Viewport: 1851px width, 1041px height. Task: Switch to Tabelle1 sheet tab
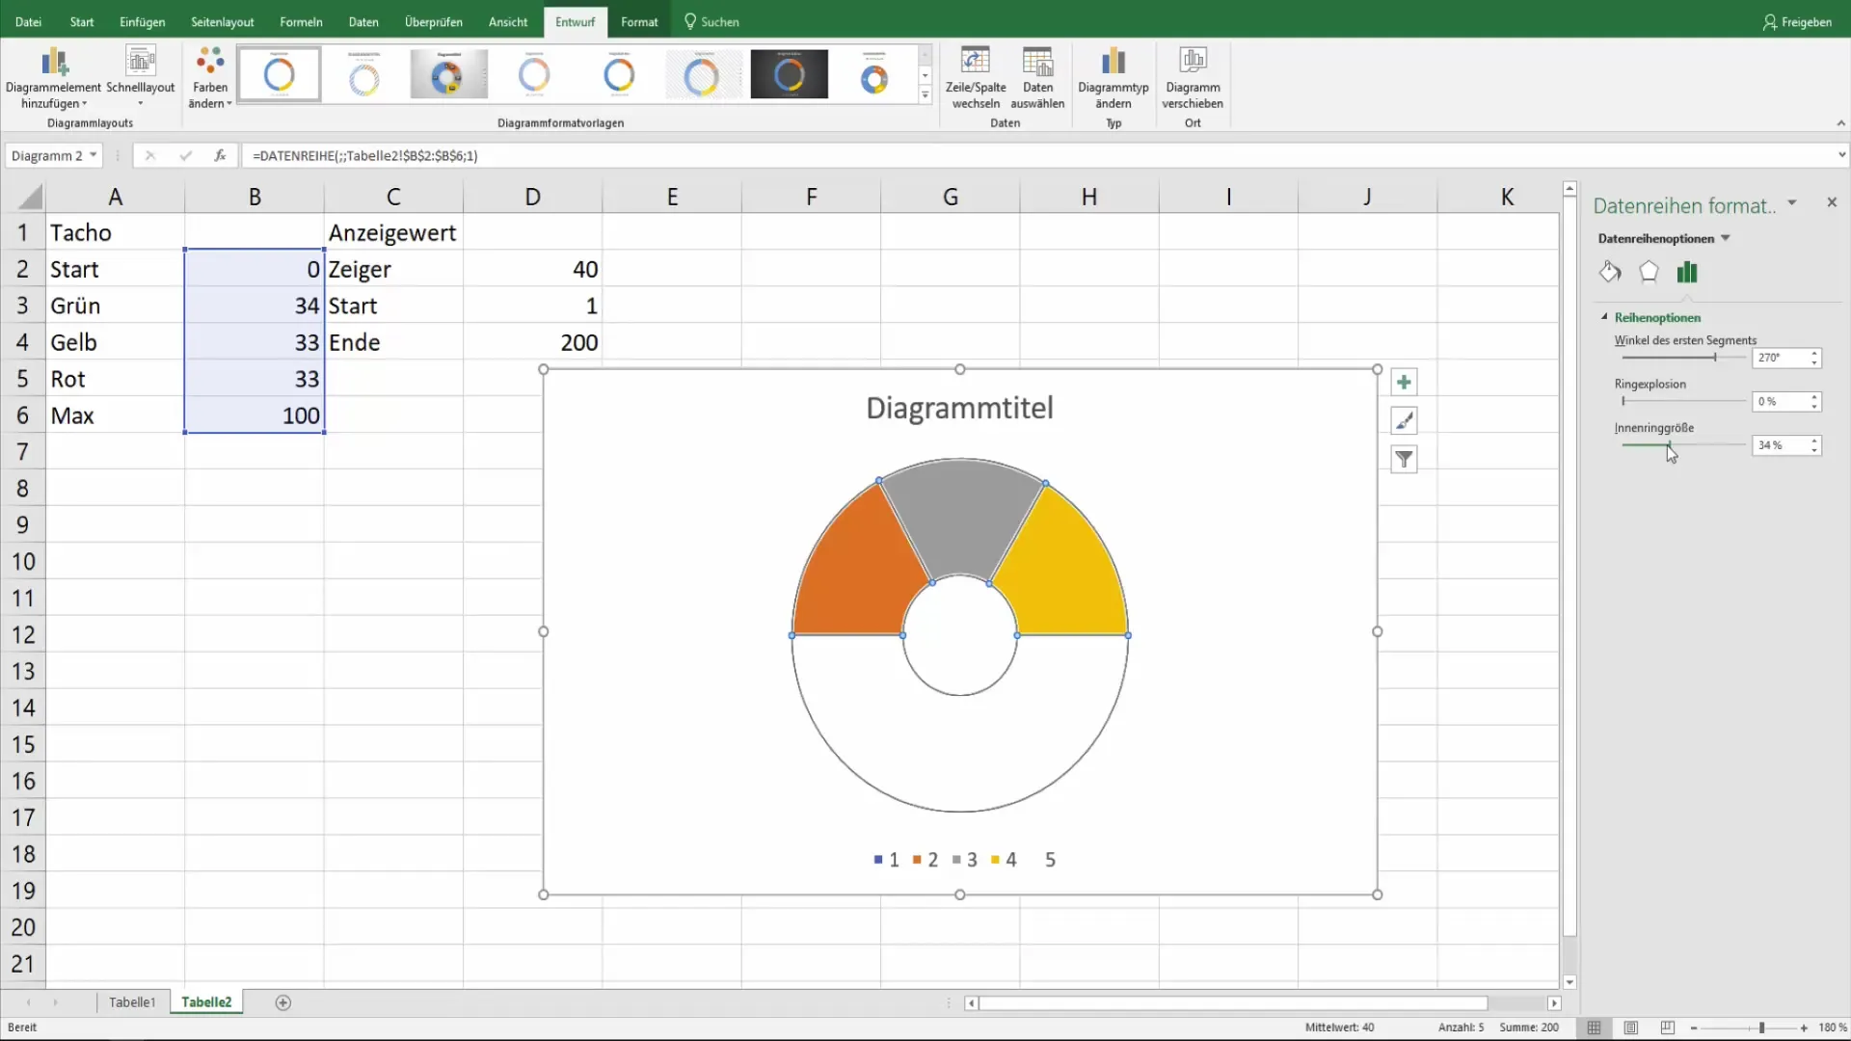point(132,1002)
